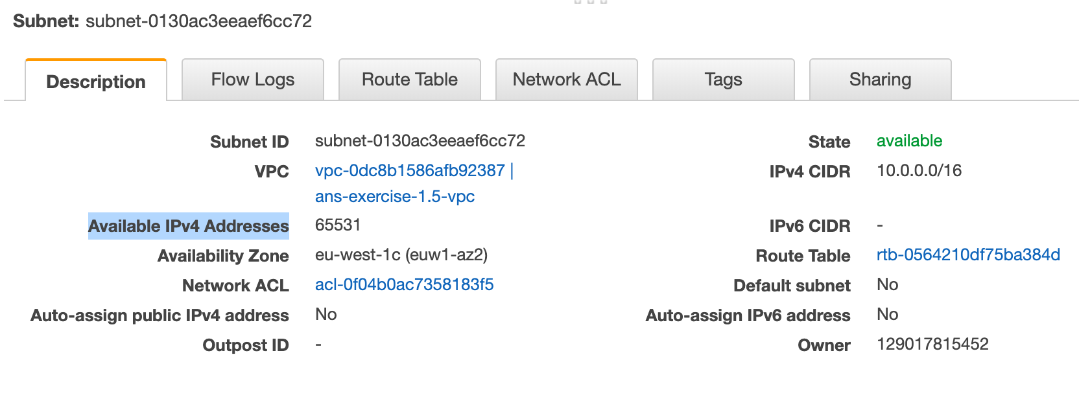Viewport: 1079px width, 395px height.
Task: Click the Default subnet No value
Action: point(887,285)
